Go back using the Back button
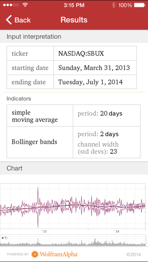 [x=18, y=20]
